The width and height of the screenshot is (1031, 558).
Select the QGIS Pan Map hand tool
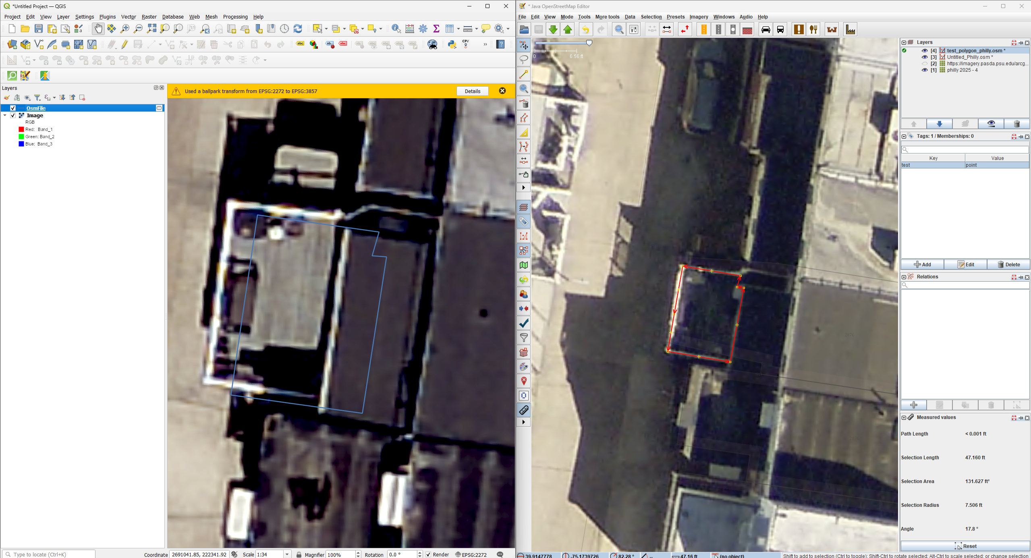coord(98,29)
